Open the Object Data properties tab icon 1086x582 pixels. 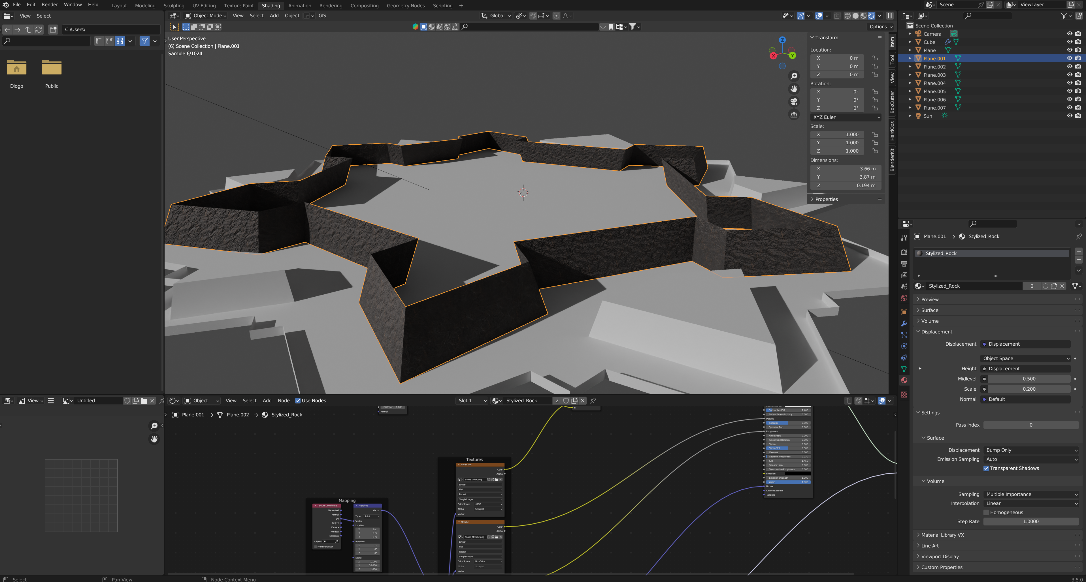point(904,369)
